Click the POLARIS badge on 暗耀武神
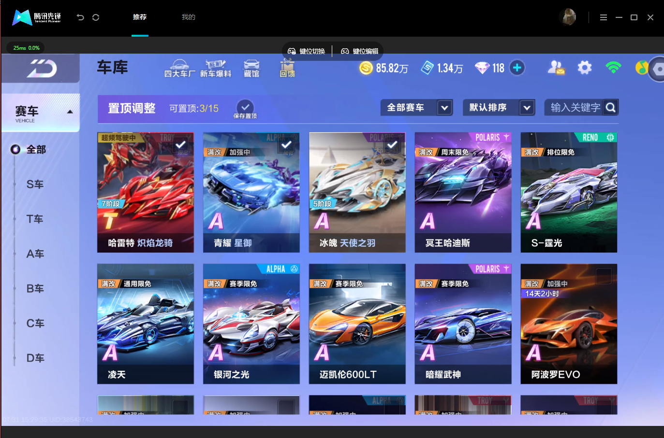The image size is (664, 438). 490,269
